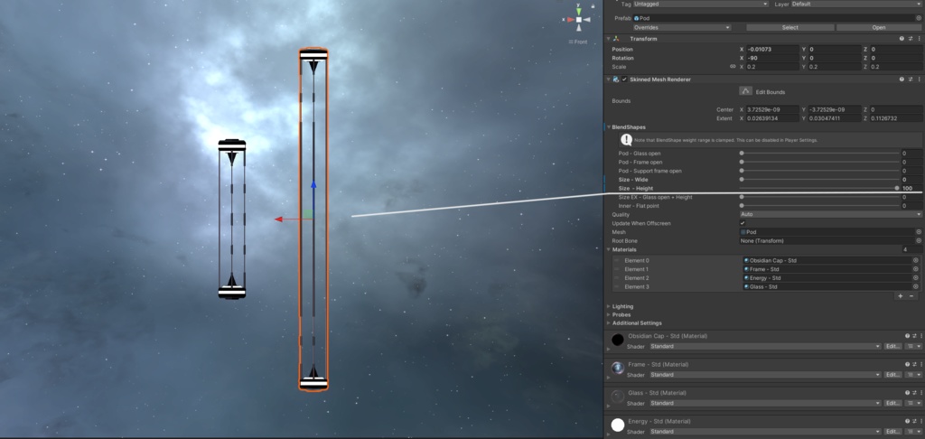
Task: Click the red X-axis move gizmo arrow
Action: 278,219
